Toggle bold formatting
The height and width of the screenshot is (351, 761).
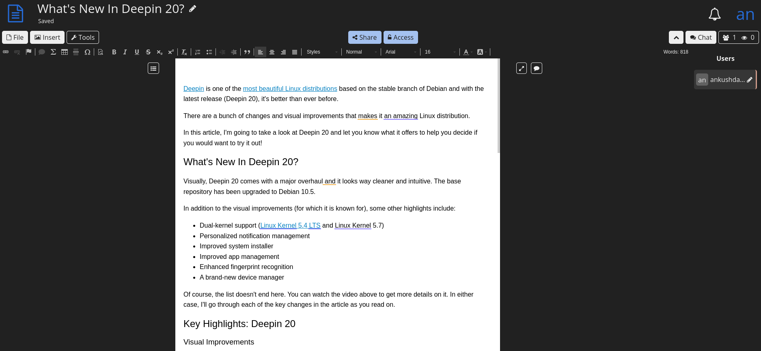point(114,52)
